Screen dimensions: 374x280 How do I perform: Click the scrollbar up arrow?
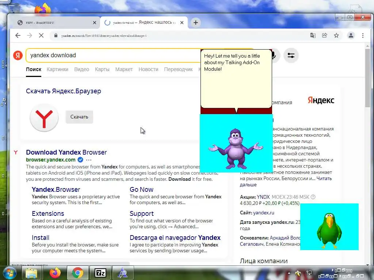367,46
